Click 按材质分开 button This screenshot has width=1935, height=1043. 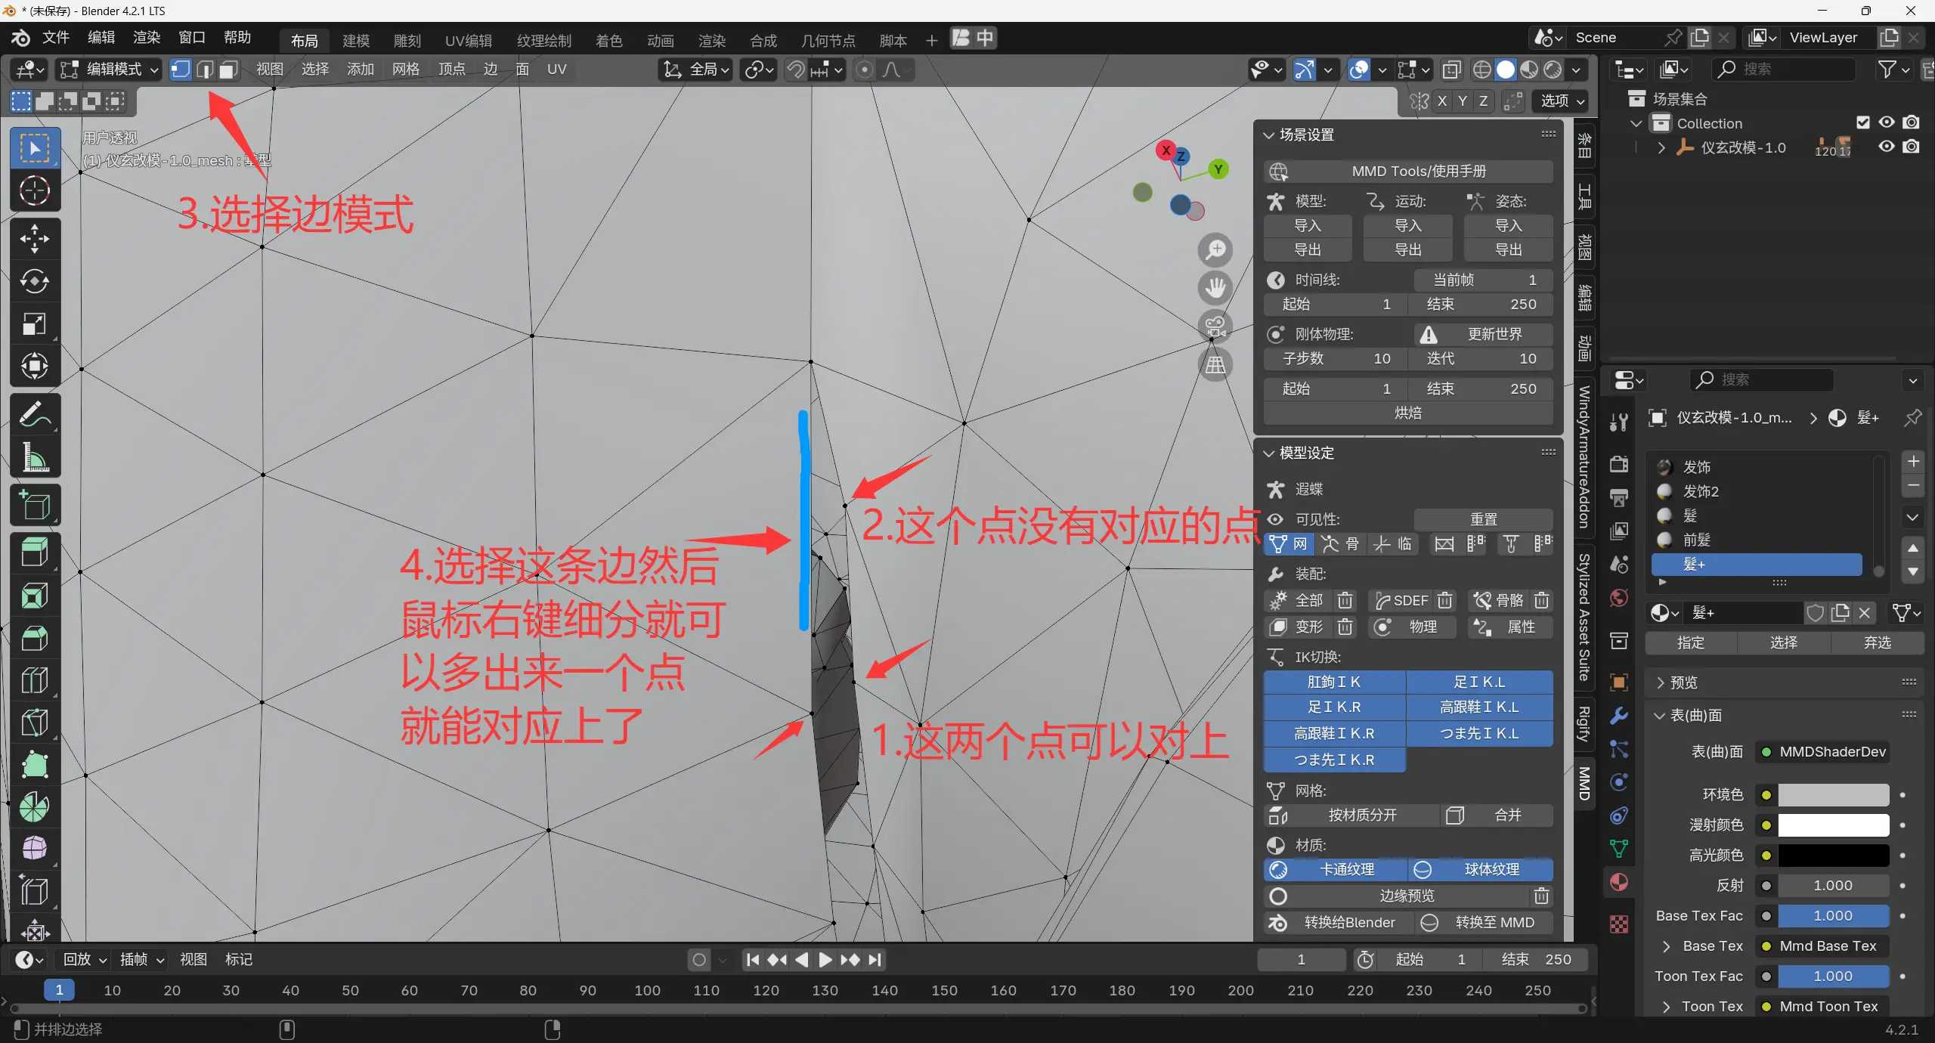1361,815
